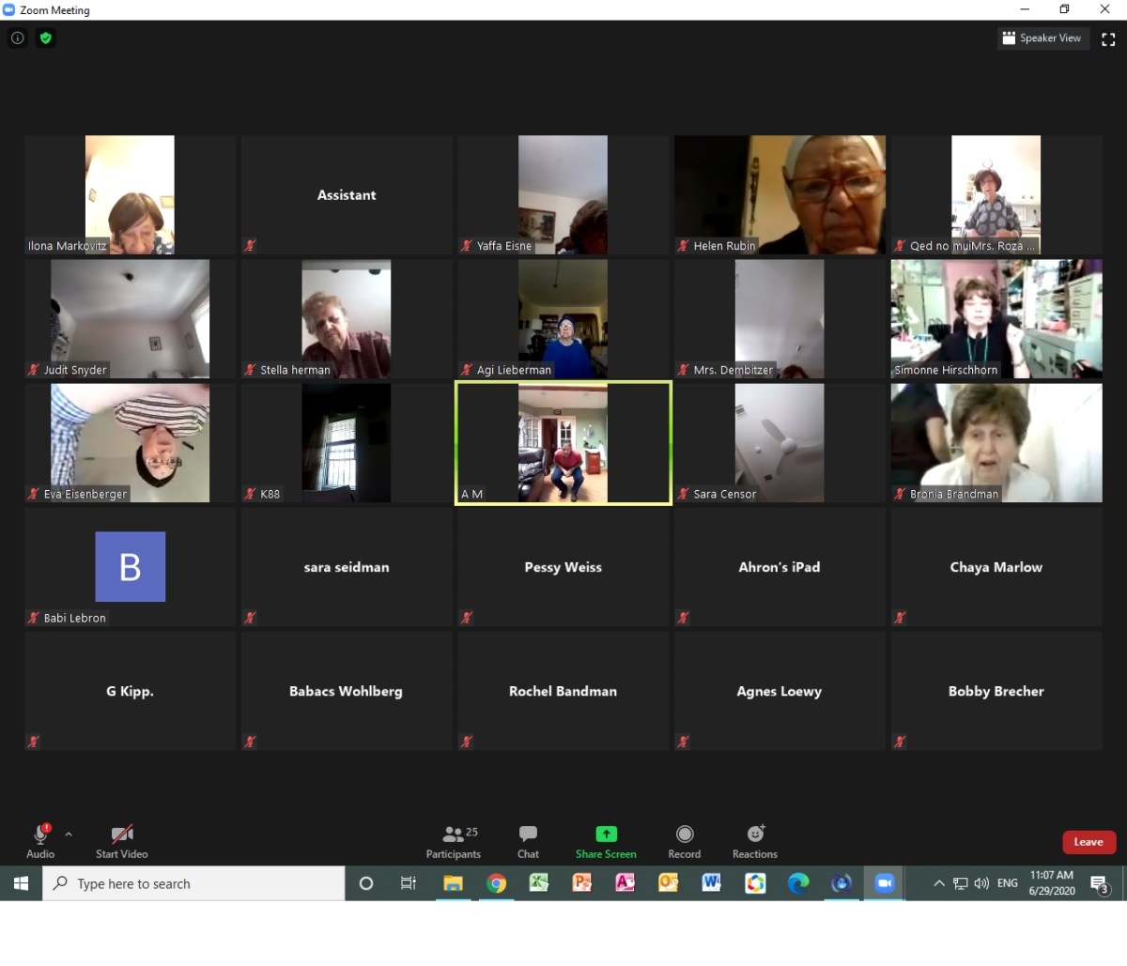Open the Participants panel
Image resolution: width=1127 pixels, height=966 pixels.
[x=454, y=841]
